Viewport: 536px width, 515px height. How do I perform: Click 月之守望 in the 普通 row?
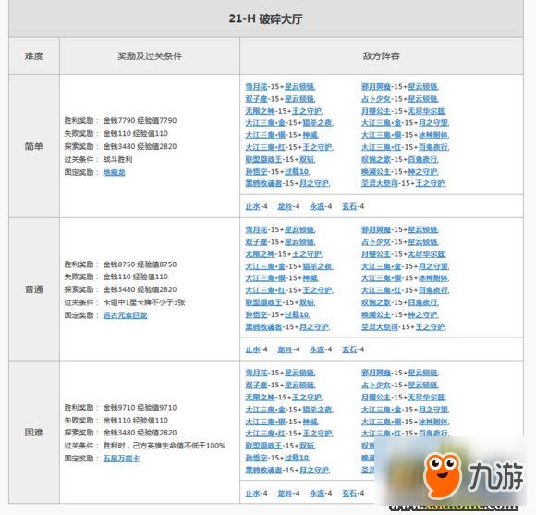click(x=433, y=266)
